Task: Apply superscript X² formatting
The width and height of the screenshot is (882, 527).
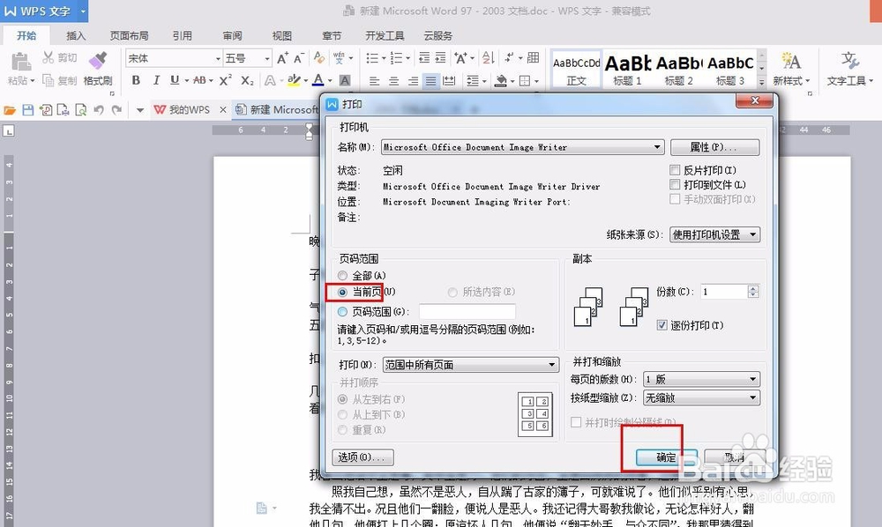Action: tap(225, 80)
